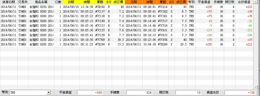Click sell order #7C362
This screenshot has width=260, height=96.
tap(163, 12)
